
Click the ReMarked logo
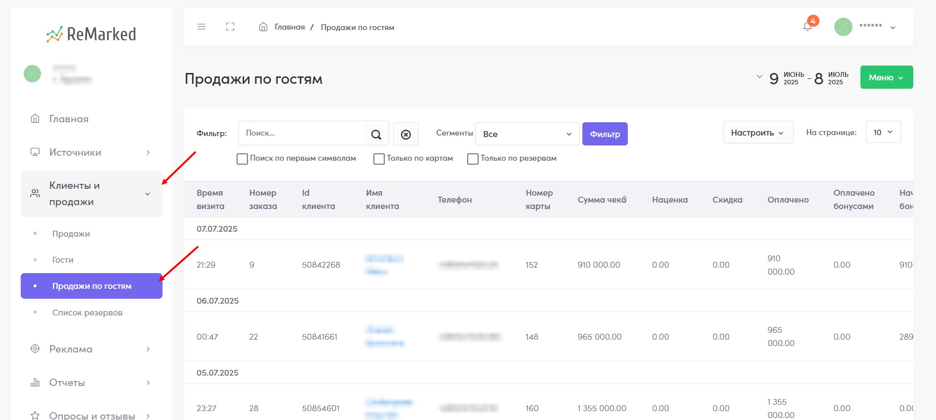[91, 34]
